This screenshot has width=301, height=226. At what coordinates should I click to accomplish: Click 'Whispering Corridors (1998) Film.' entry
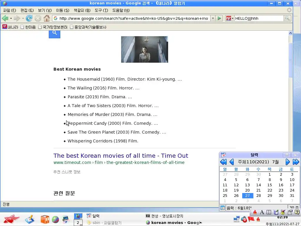pyautogui.click(x=103, y=141)
